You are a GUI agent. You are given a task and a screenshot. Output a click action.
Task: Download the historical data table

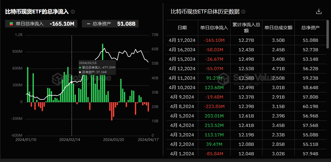point(319,12)
